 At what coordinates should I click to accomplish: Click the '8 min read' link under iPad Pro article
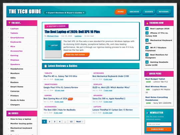coord(59,79)
